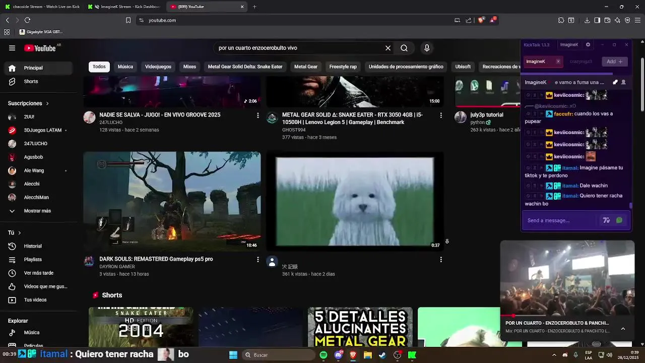Expand Suscripciones section

28,103
